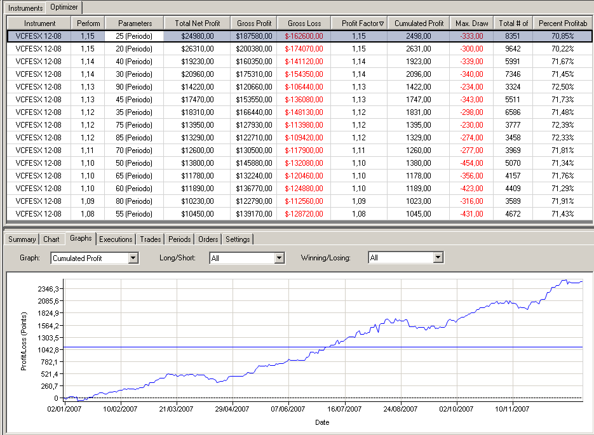This screenshot has width=594, height=435.
Task: Open the Settings tab
Action: [x=238, y=239]
